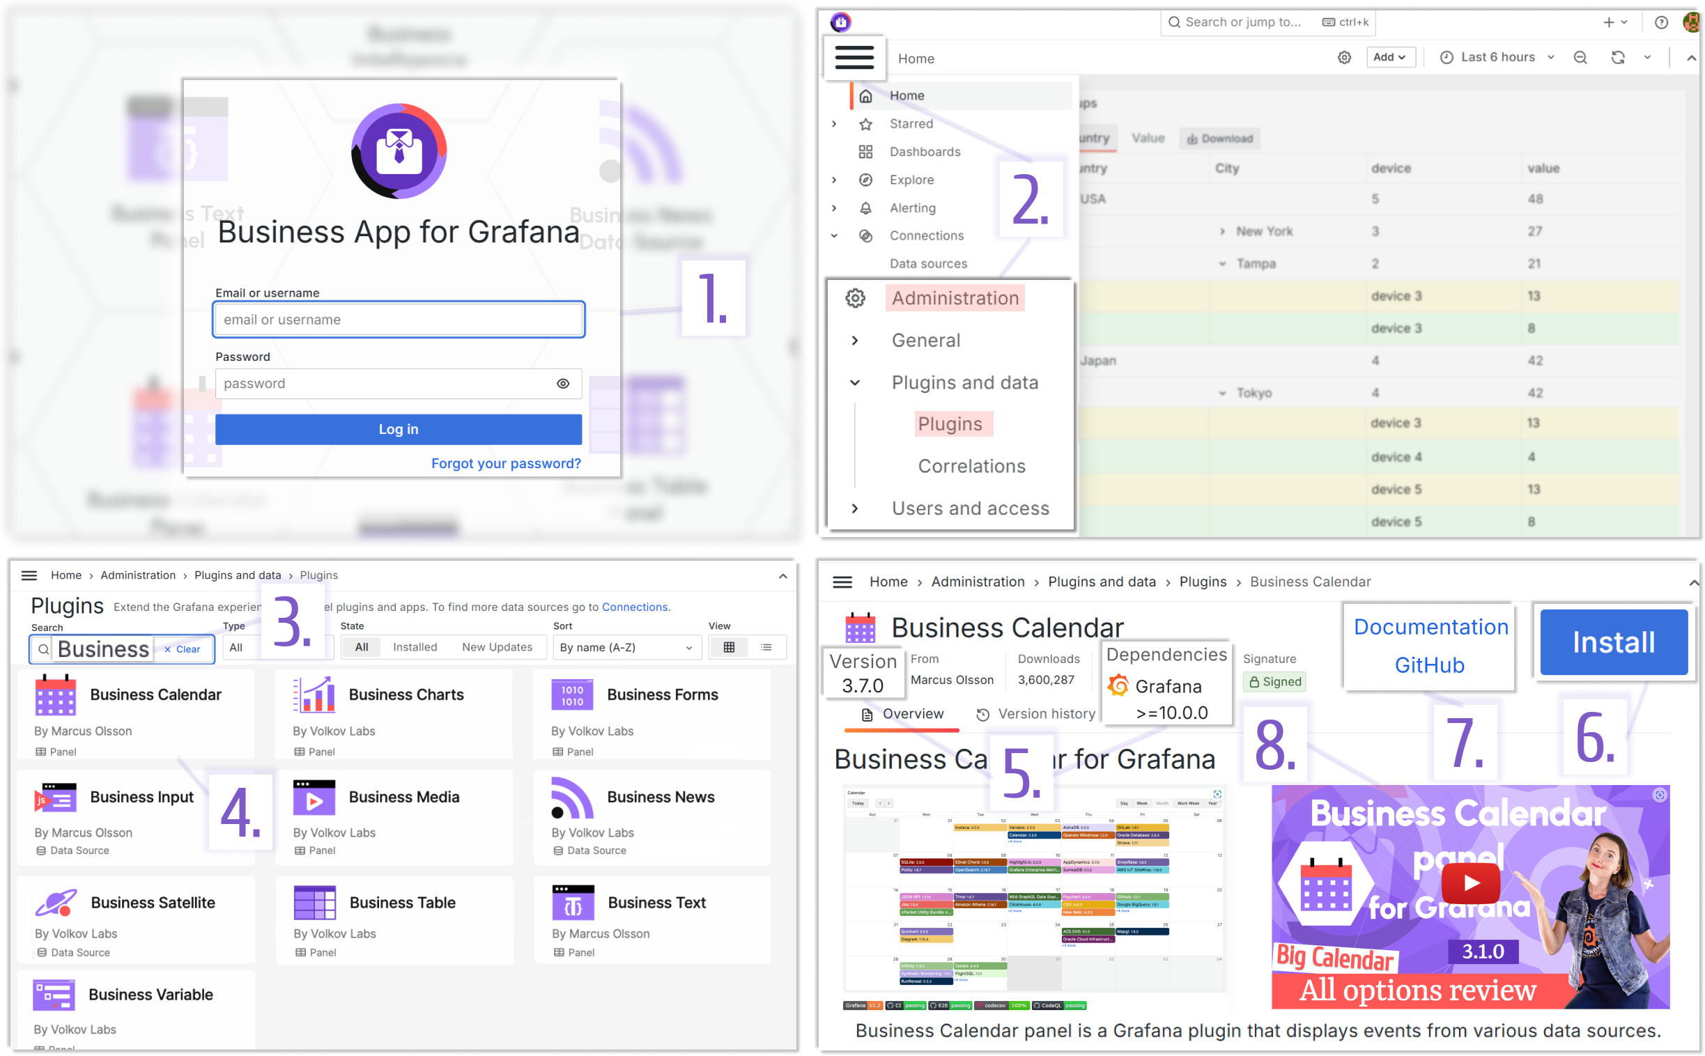Open the Documentation link
The image size is (1705, 1056).
point(1430,627)
